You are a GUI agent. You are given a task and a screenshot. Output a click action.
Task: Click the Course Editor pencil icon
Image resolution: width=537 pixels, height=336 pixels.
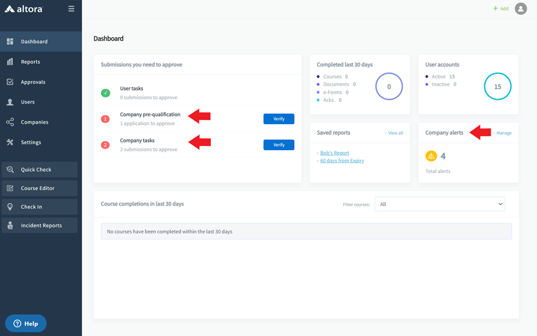point(10,188)
